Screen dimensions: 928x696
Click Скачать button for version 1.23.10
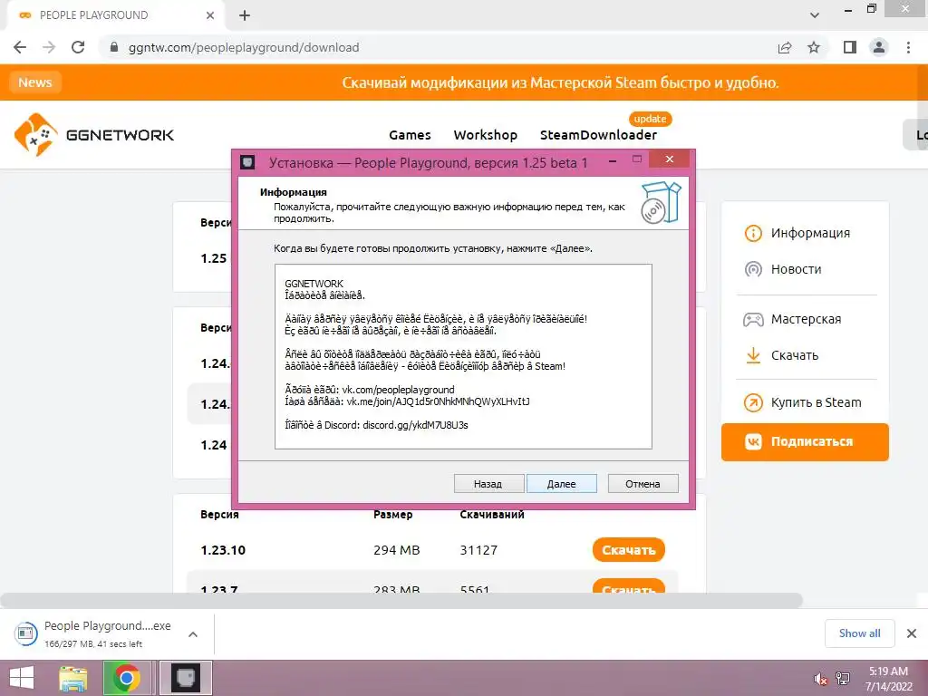coord(629,550)
